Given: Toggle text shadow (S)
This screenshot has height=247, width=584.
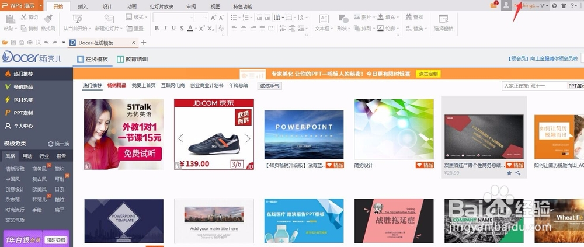Looking at the screenshot, I should (x=182, y=28).
